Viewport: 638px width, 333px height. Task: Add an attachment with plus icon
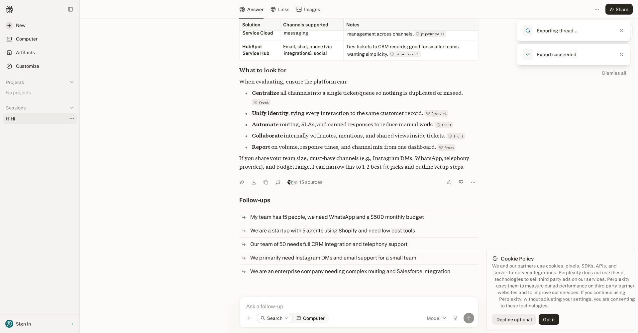tap(249, 318)
